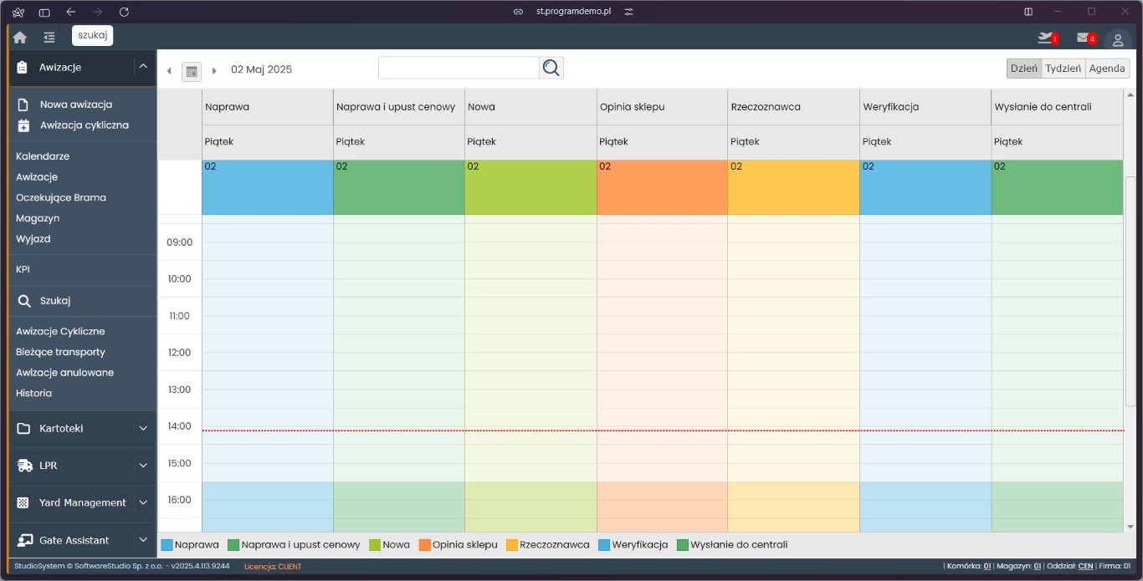Click the Opinia sklepu legend swatch
The image size is (1143, 581).
pos(424,545)
